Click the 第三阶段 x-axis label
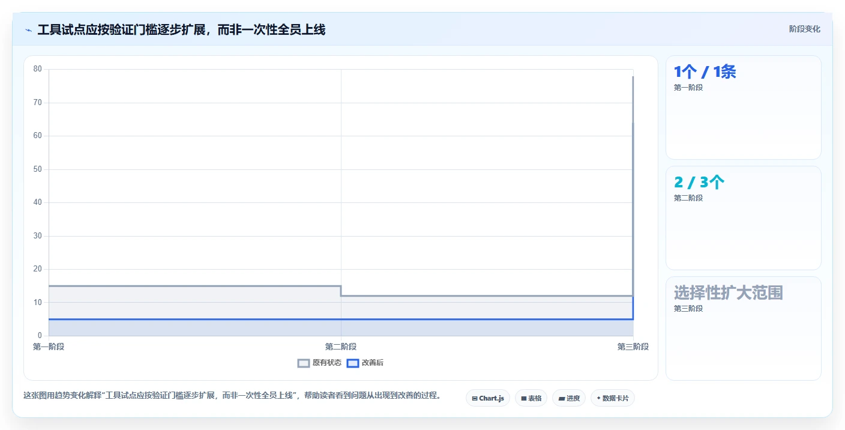The image size is (845, 430). (x=633, y=347)
